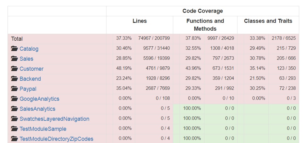This screenshot has width=308, height=143.
Task: Open the GoogleAnalytics link
Action: (x=39, y=99)
